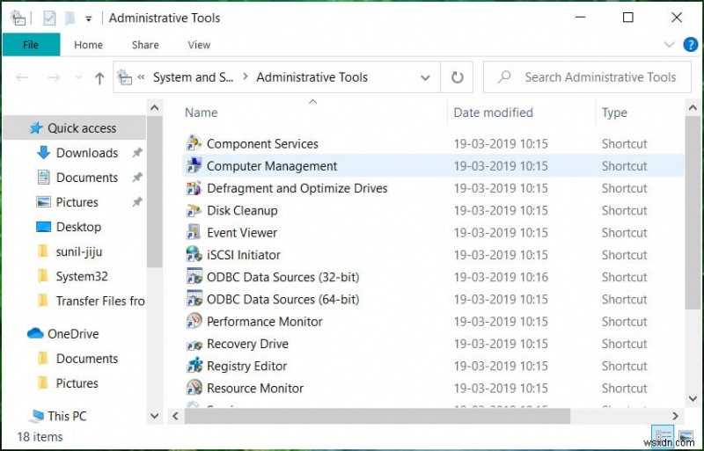The image size is (704, 451).
Task: Switch to details view layout
Action: click(x=664, y=436)
